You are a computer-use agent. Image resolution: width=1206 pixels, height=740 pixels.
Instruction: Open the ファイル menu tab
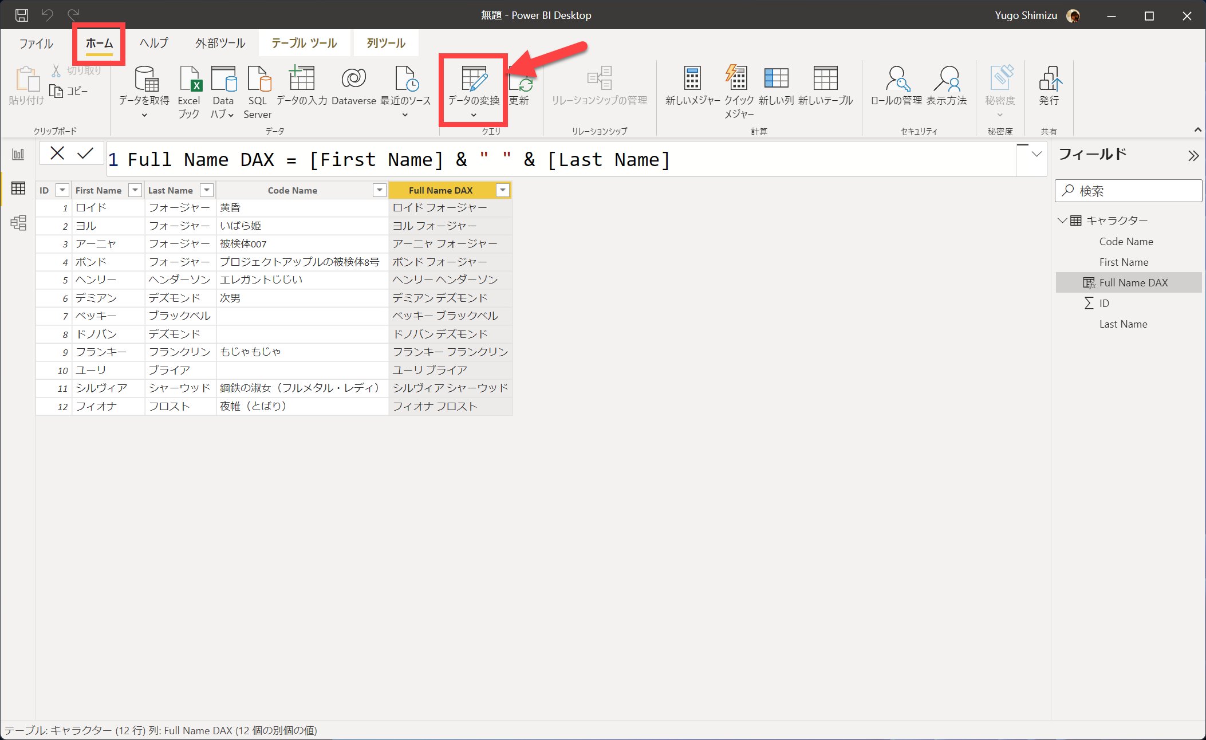point(36,44)
